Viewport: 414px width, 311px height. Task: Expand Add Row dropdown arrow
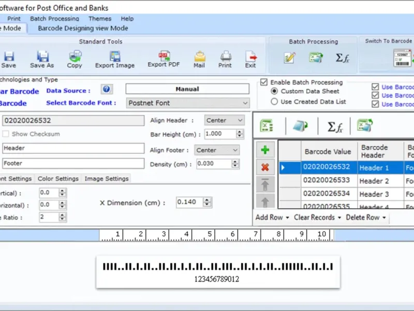click(288, 218)
